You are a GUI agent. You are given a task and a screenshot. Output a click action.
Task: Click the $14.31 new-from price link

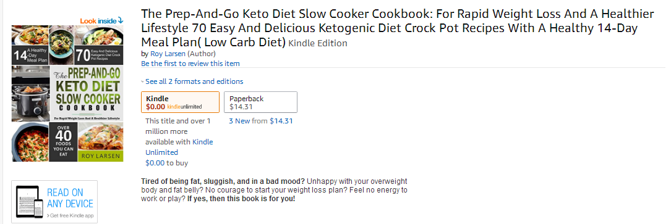pos(281,121)
